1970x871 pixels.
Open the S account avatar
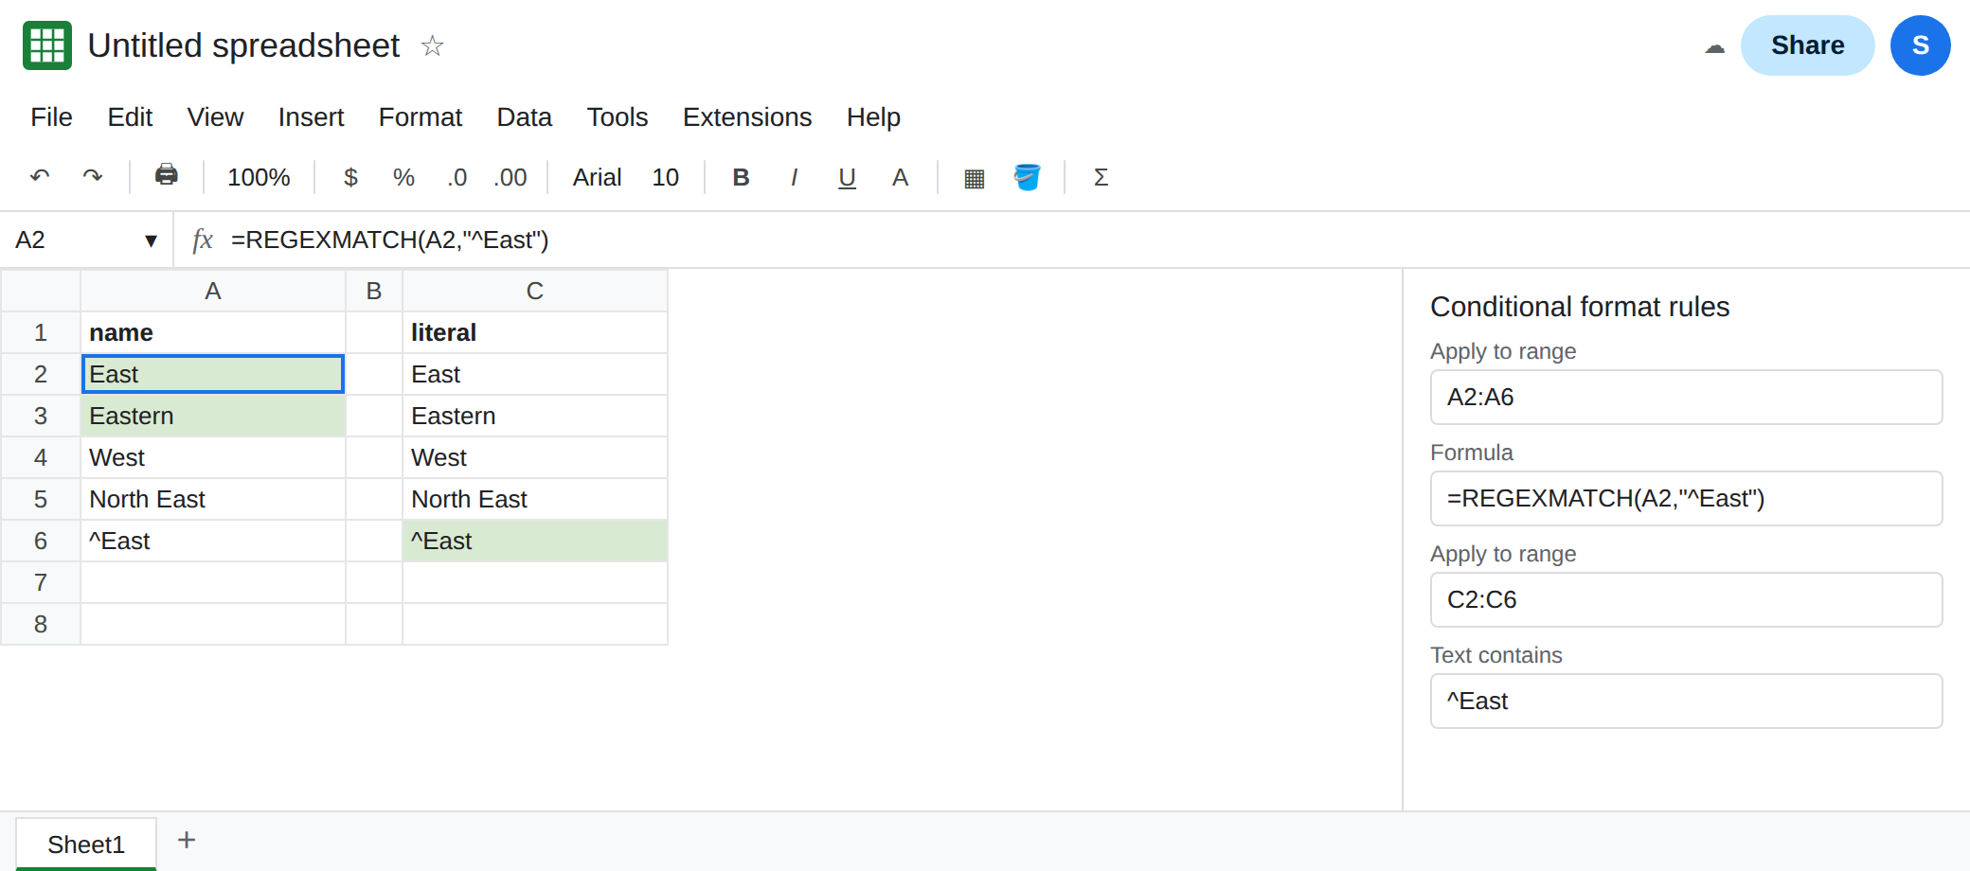pyautogui.click(x=1920, y=45)
